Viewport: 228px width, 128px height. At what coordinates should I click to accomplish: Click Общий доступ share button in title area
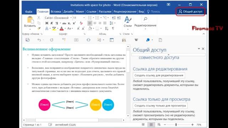pyautogui.click(x=190, y=12)
